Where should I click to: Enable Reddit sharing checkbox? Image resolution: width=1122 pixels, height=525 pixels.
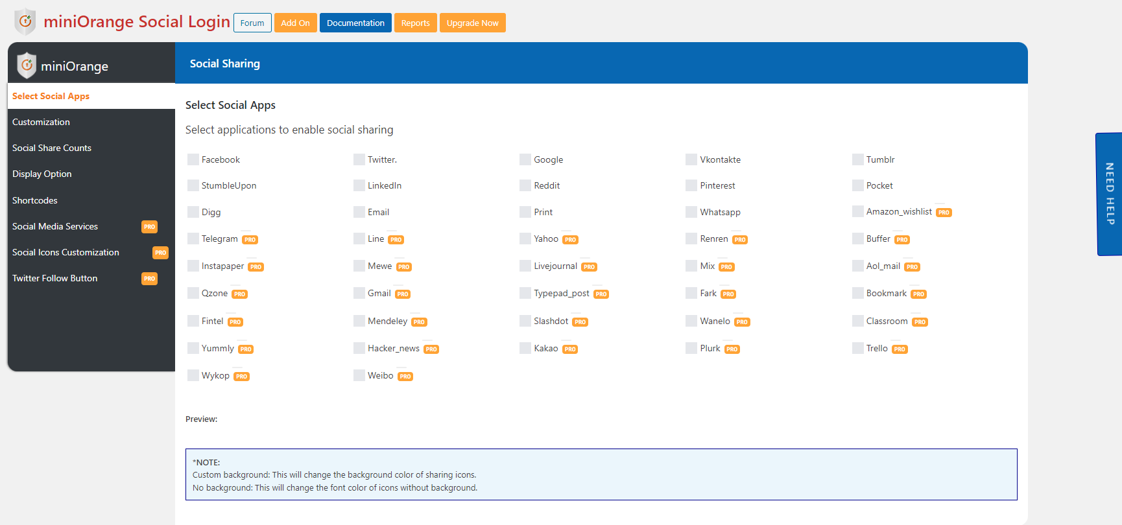point(525,185)
